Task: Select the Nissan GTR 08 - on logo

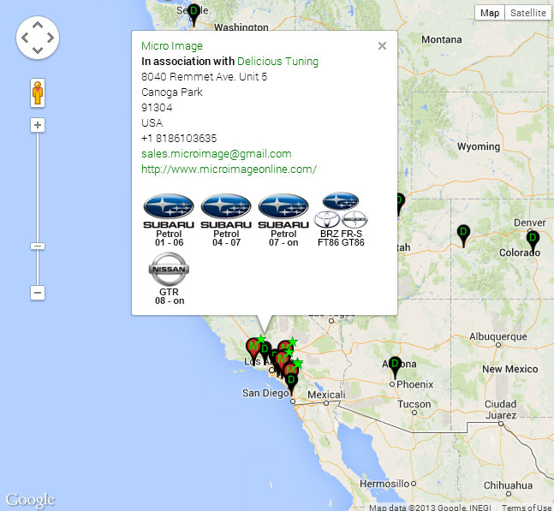Action: click(x=170, y=279)
